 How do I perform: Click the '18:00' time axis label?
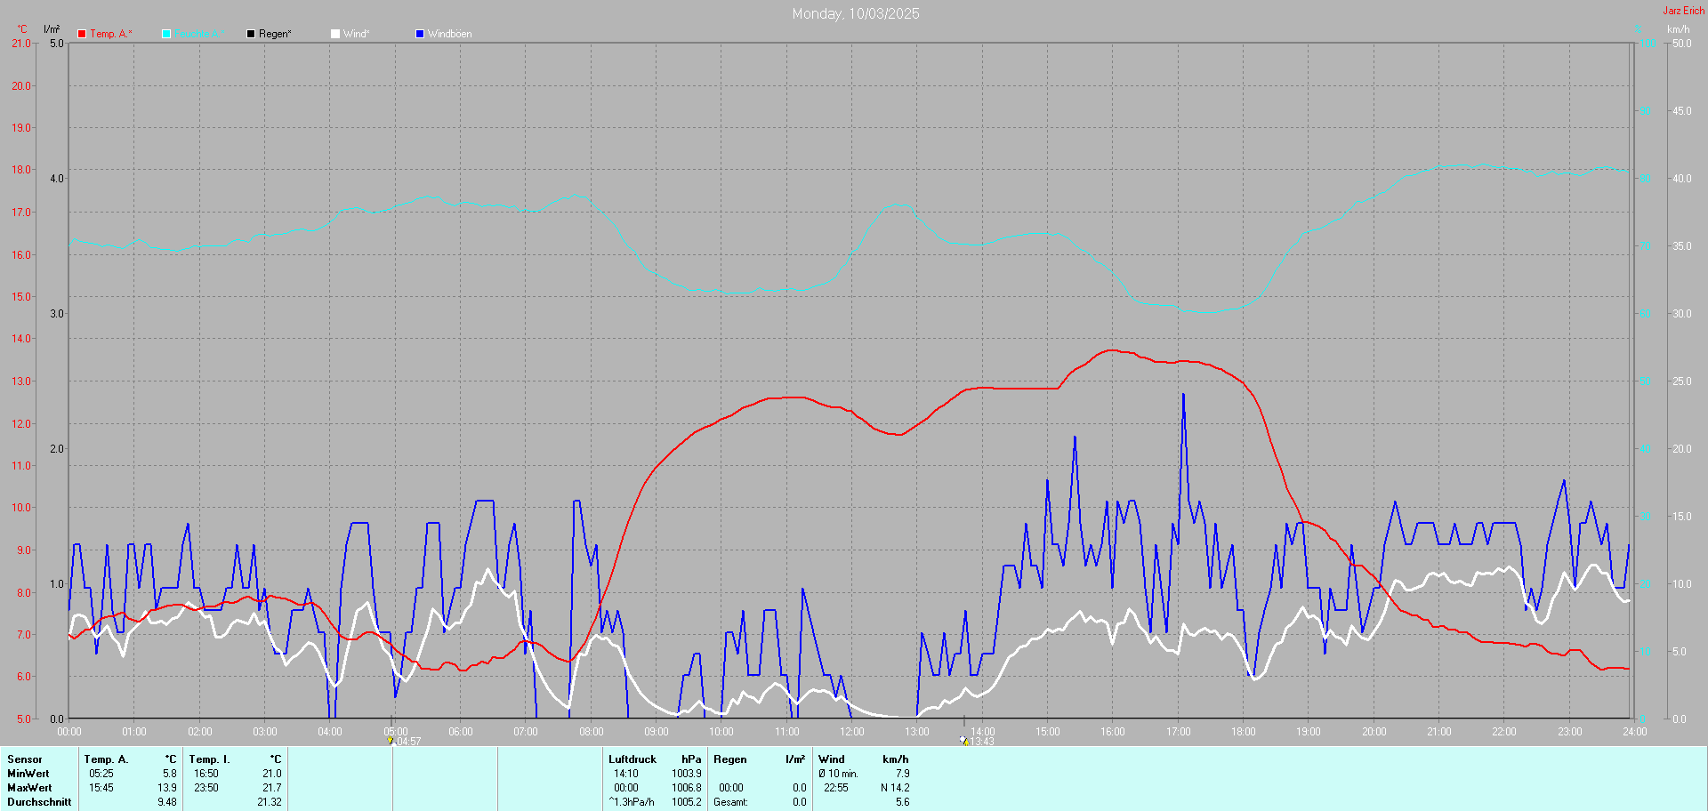click(x=1244, y=732)
